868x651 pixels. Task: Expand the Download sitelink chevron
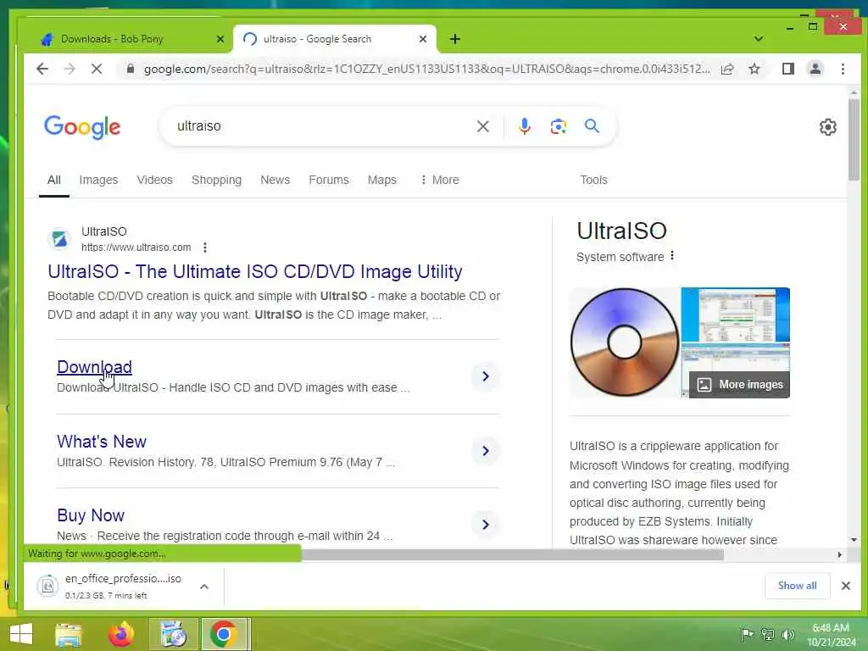pos(486,376)
